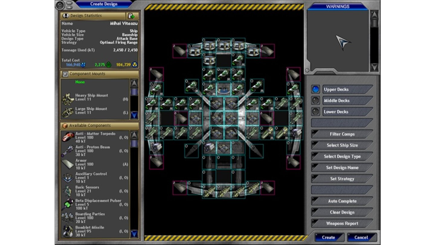Click the Warnings panel up arrow

pyautogui.click(x=374, y=15)
